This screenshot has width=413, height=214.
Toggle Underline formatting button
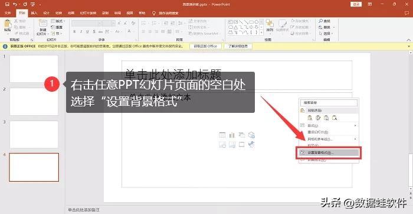click(x=87, y=32)
